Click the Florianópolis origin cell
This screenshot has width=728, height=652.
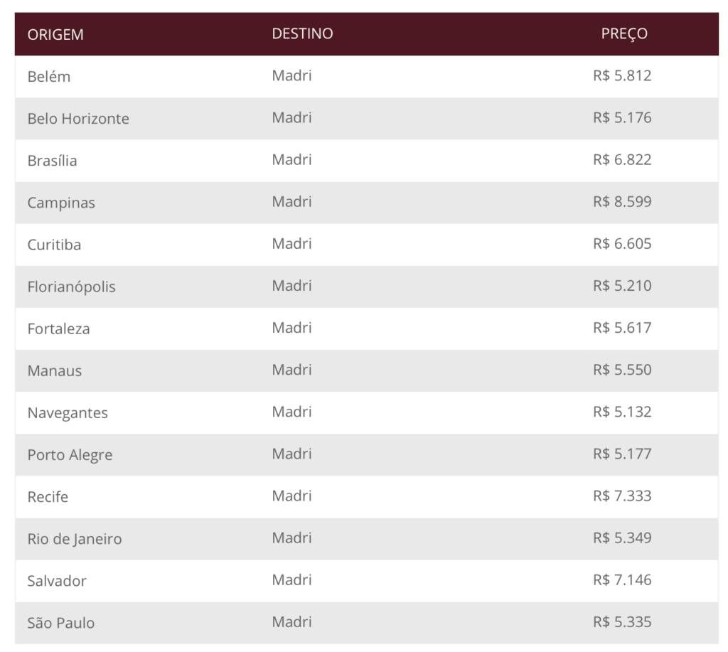(x=72, y=287)
